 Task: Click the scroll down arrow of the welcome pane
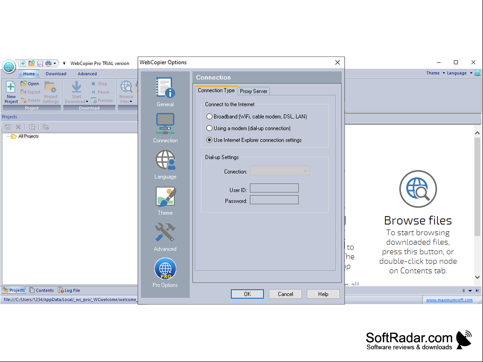477,277
